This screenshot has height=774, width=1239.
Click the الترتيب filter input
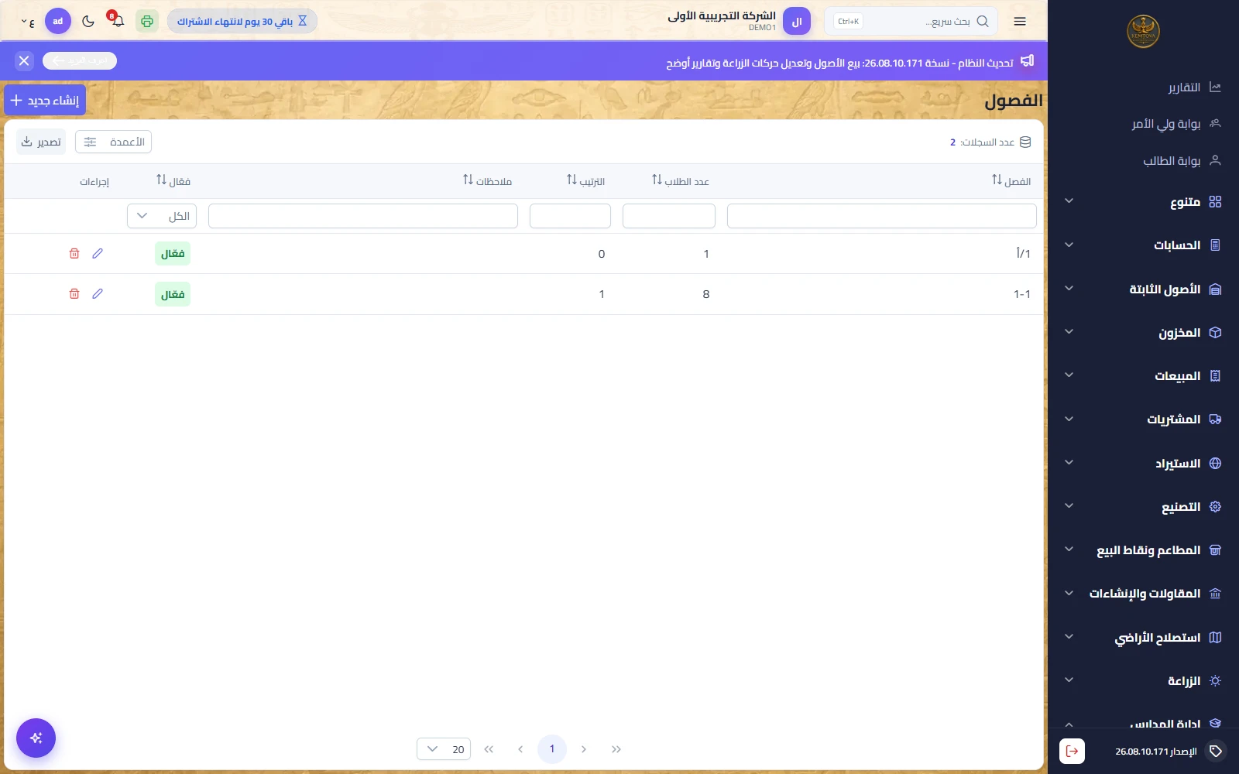(570, 216)
